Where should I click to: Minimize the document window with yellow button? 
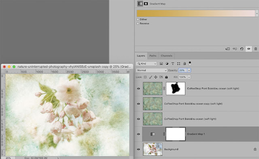[x=9, y=67]
